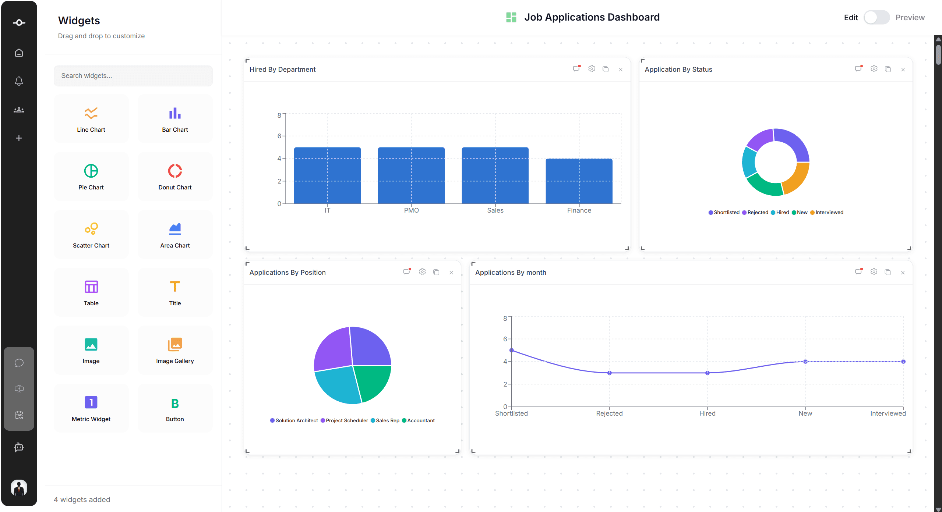The height and width of the screenshot is (512, 942).
Task: Open comments on Hired By Department
Action: click(x=576, y=69)
